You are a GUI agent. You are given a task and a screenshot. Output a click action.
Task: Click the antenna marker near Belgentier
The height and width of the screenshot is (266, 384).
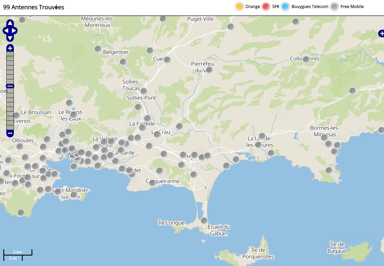tap(123, 62)
